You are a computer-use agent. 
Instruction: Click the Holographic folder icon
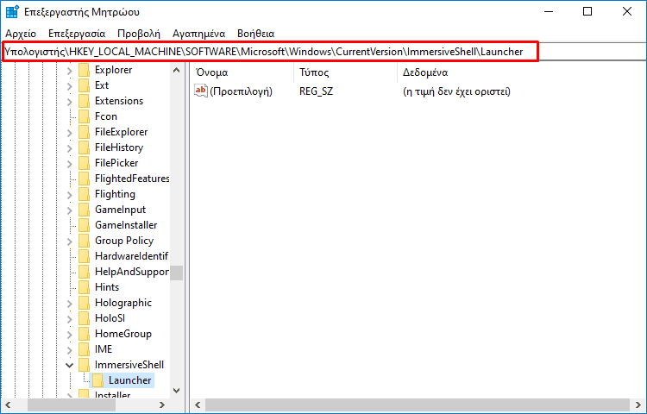tap(84, 303)
